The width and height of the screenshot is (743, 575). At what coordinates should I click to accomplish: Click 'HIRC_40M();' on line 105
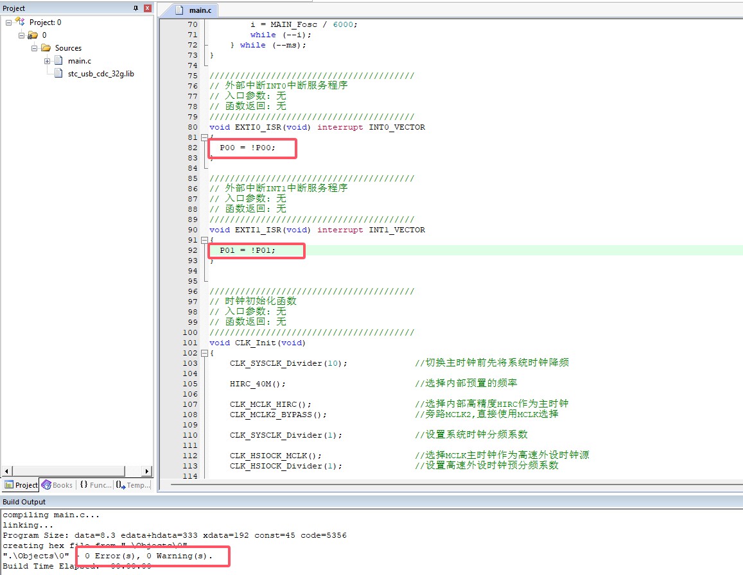click(x=258, y=384)
